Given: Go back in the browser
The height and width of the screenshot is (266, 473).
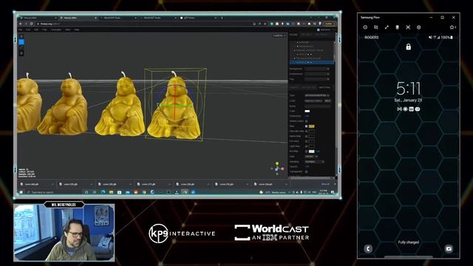Looking at the screenshot, I should point(21,24).
